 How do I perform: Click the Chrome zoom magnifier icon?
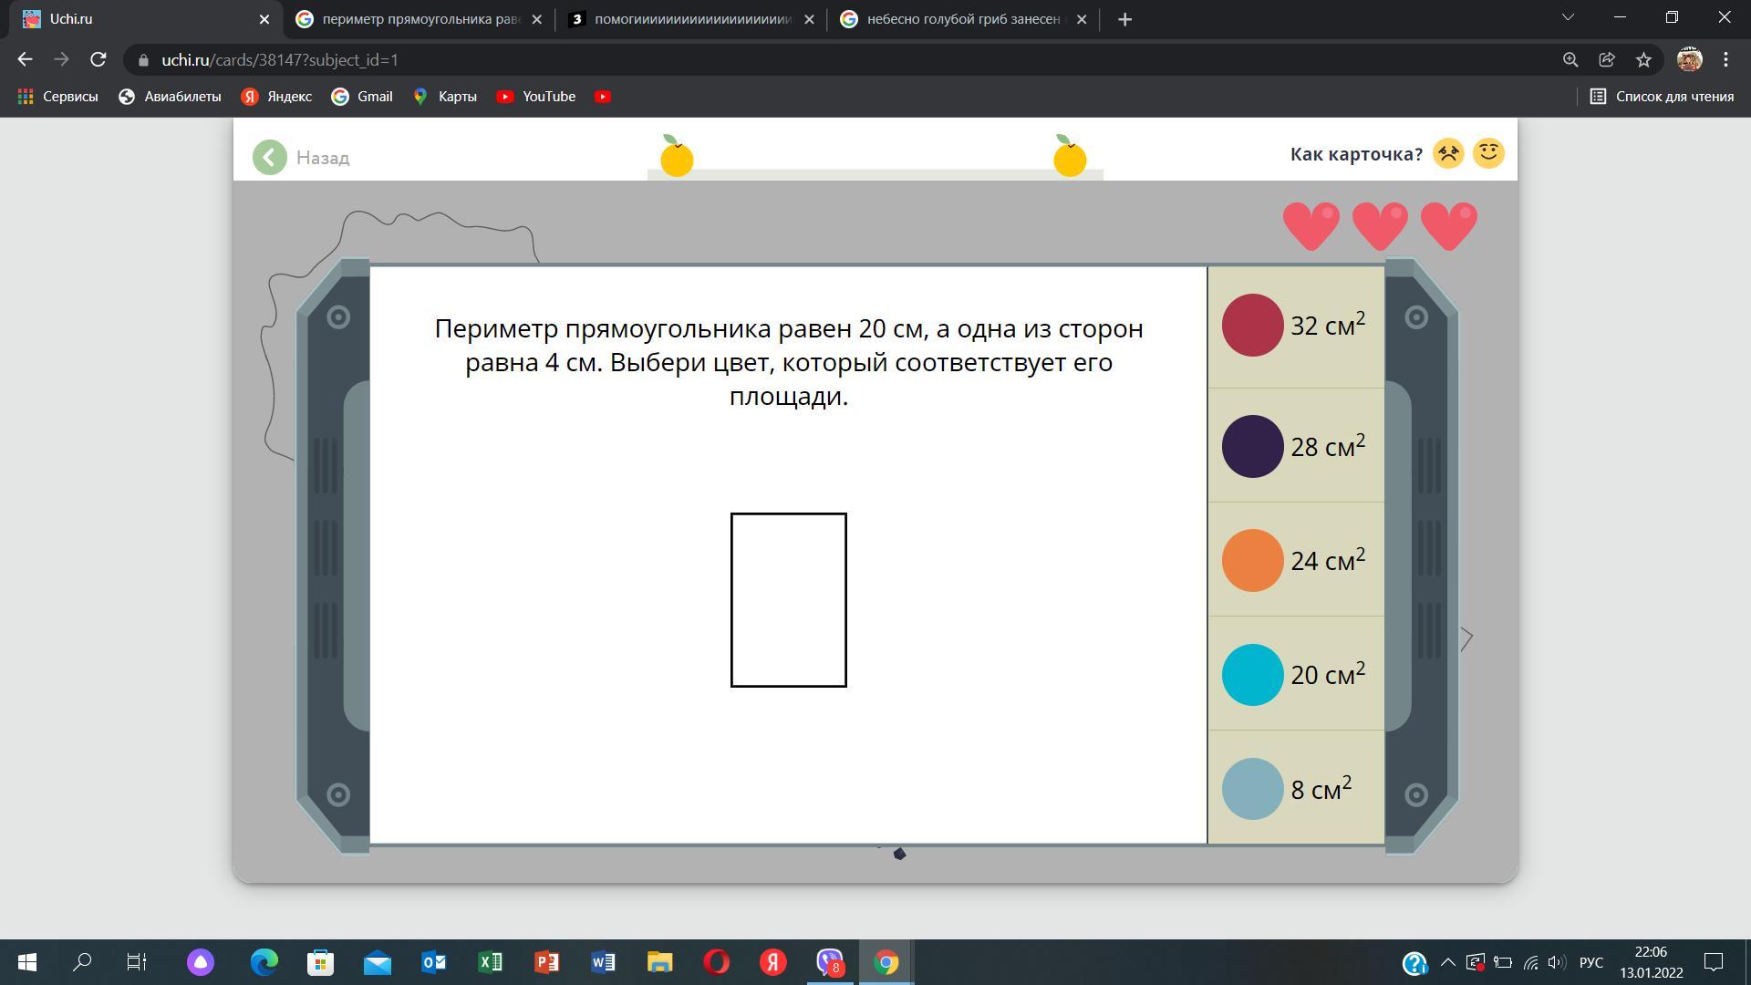click(1570, 60)
